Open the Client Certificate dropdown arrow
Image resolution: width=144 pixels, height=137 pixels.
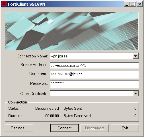135,94
